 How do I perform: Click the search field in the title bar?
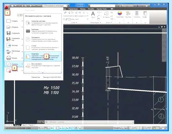pos(102,6)
